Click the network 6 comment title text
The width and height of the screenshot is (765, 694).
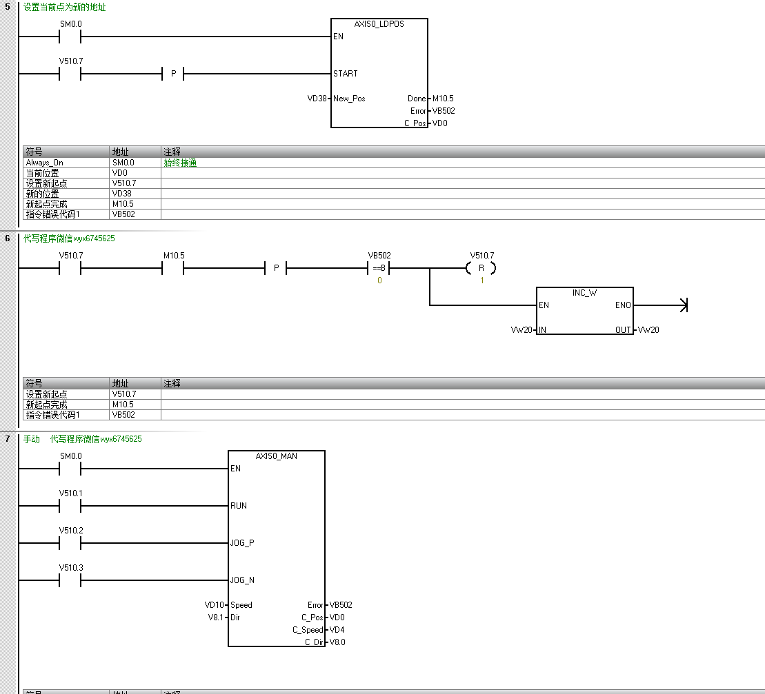69,238
